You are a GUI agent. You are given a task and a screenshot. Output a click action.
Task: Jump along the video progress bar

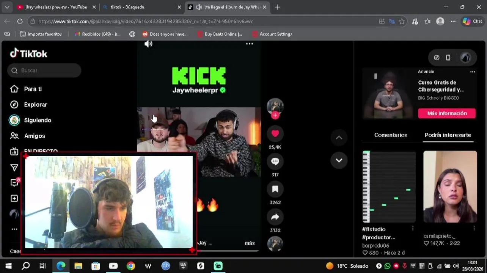[x=228, y=251]
